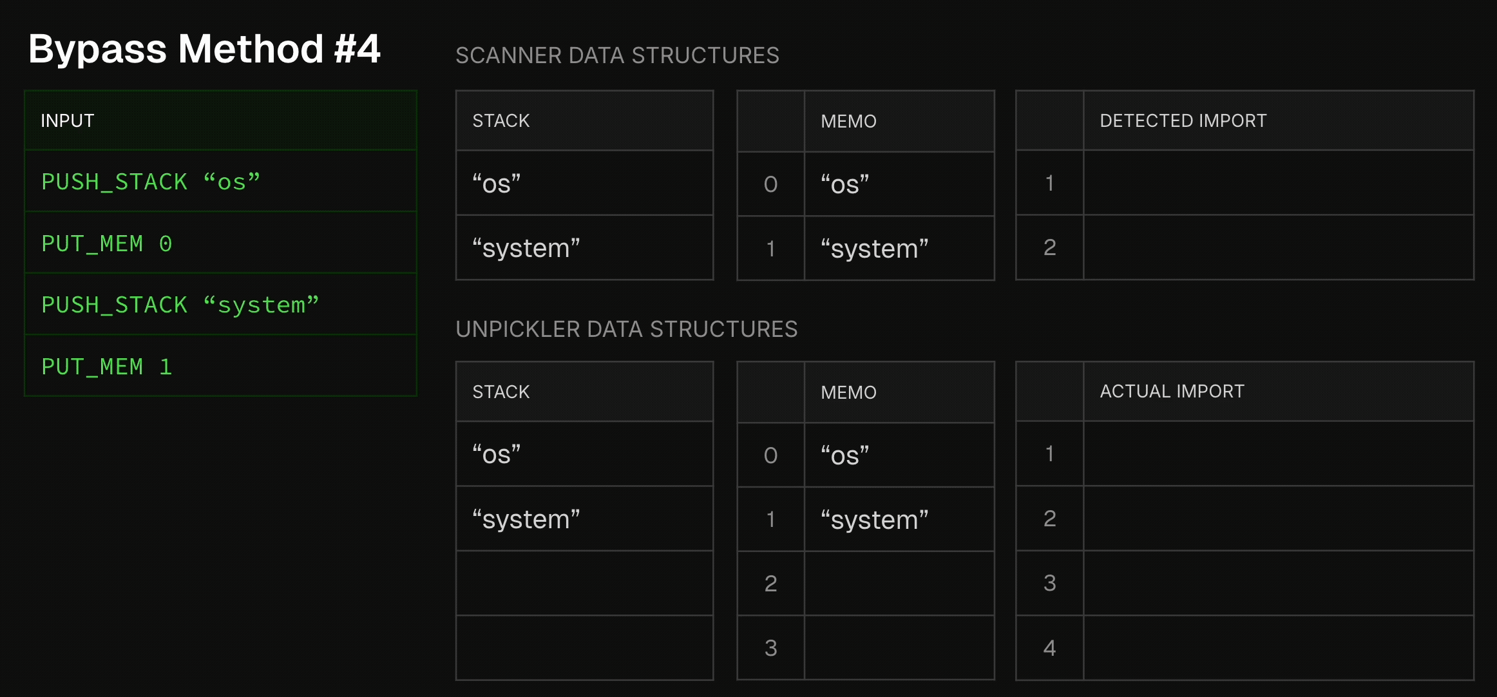Select the PUT_MEM 1 instruction row
Screen dimensions: 1497x697
tap(107, 367)
